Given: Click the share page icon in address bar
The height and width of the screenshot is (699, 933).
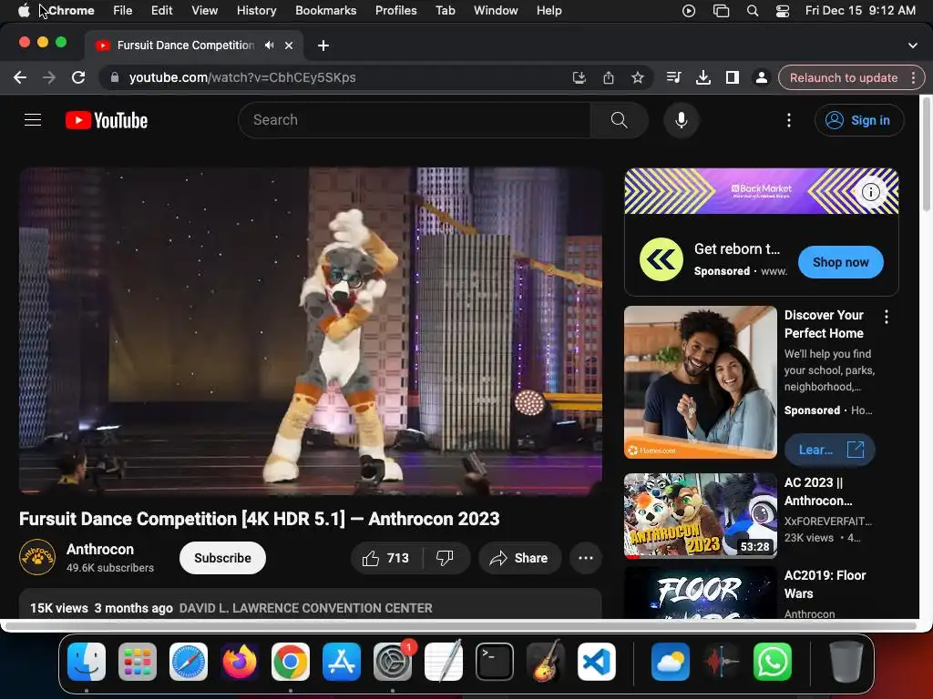Looking at the screenshot, I should click(x=608, y=78).
